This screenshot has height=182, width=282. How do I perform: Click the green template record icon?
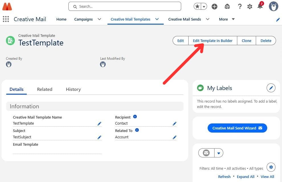click(x=11, y=40)
